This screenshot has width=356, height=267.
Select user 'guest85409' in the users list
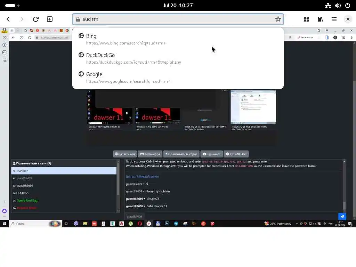point(64,178)
